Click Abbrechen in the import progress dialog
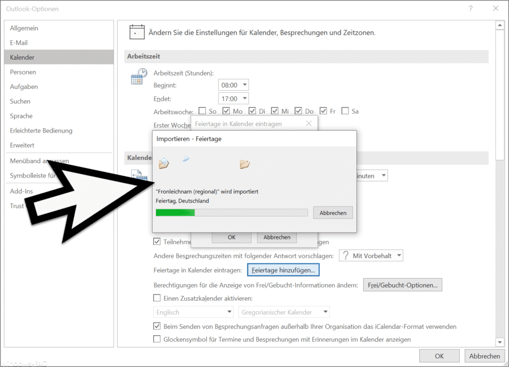The height and width of the screenshot is (367, 509). pyautogui.click(x=333, y=213)
